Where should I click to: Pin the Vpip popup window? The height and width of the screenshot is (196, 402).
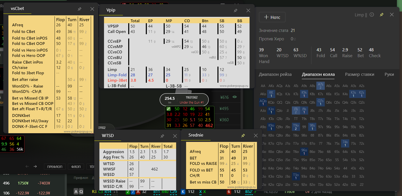point(236,10)
